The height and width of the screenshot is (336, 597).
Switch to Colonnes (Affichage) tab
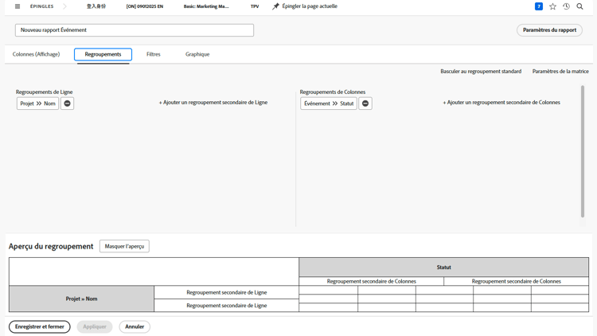coord(36,54)
